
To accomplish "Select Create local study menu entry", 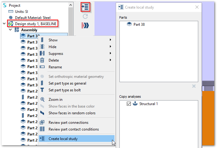I will pos(63,139).
